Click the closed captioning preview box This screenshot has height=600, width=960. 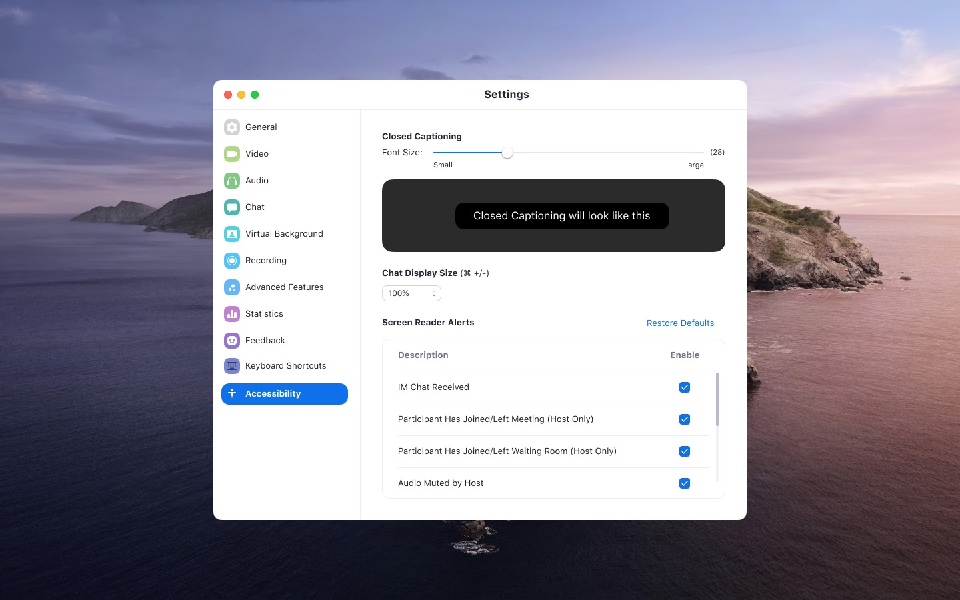pyautogui.click(x=553, y=216)
